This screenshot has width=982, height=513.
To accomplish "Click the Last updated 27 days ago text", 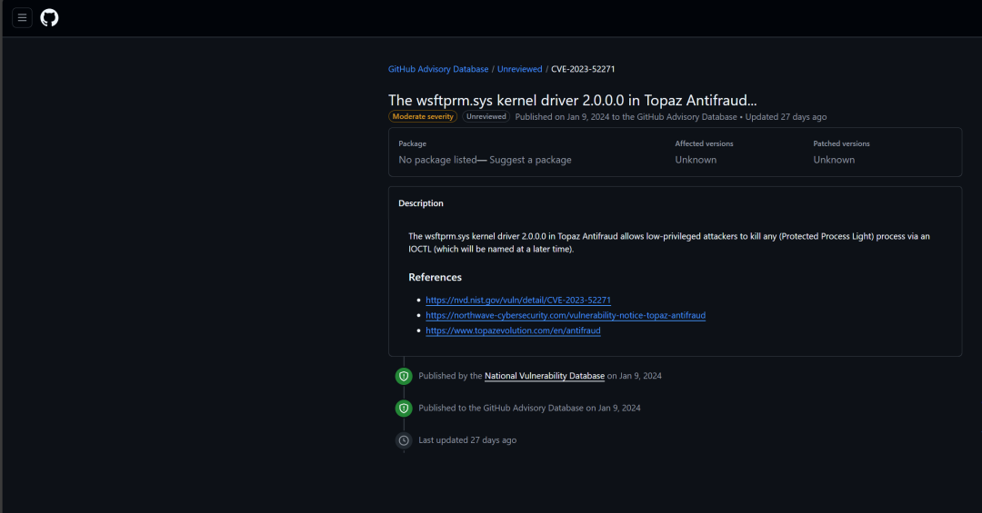I will (467, 439).
